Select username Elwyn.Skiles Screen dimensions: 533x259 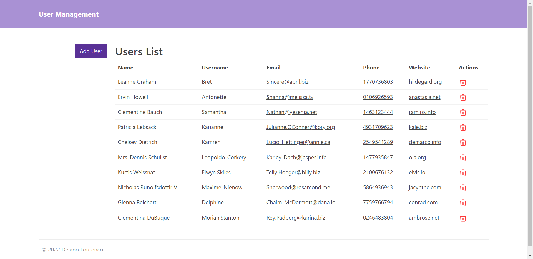click(x=216, y=172)
